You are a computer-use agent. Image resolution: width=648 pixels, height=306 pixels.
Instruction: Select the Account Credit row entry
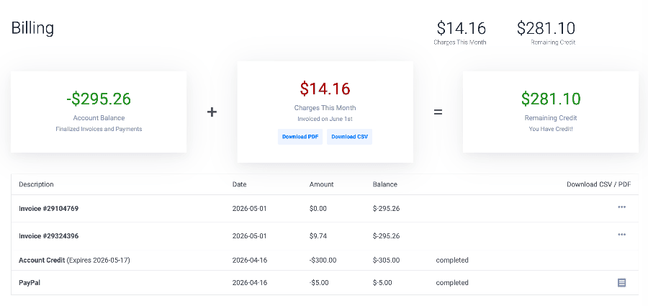point(325,261)
